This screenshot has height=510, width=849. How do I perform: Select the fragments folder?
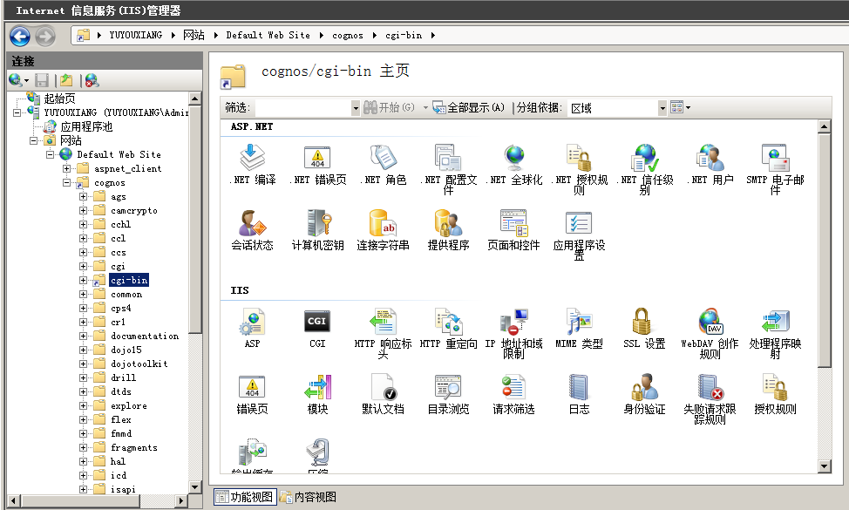pyautogui.click(x=133, y=447)
